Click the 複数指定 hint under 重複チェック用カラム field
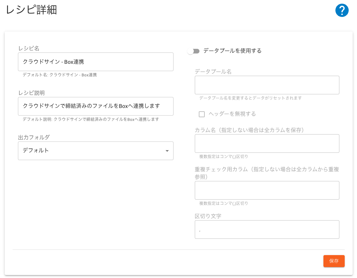Screen dimensions: 357x278 pyautogui.click(x=224, y=203)
